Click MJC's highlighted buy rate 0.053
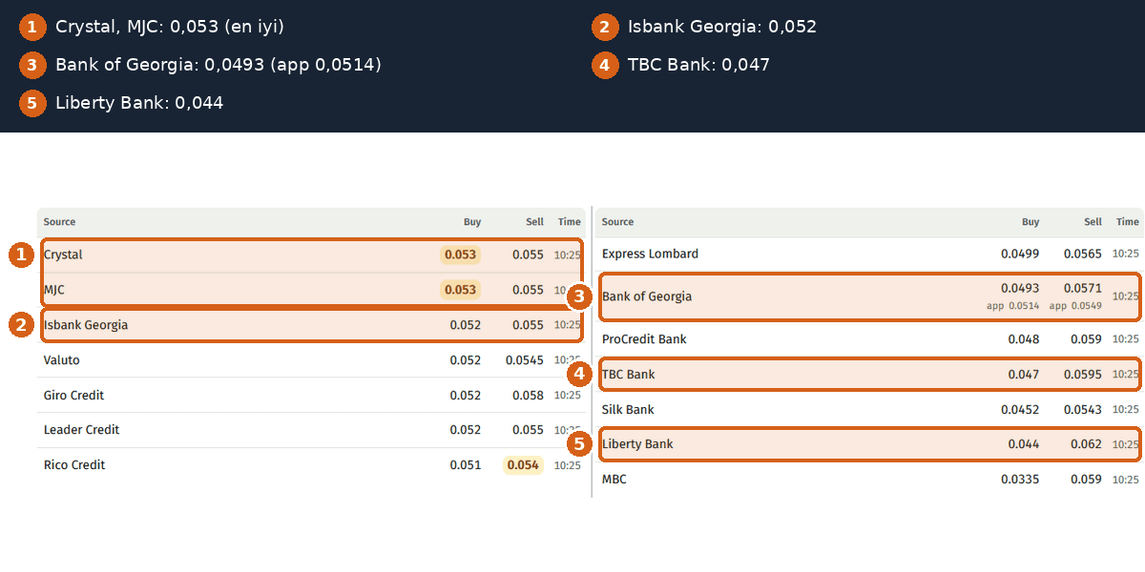Screen dimensions: 1145x572 [460, 290]
